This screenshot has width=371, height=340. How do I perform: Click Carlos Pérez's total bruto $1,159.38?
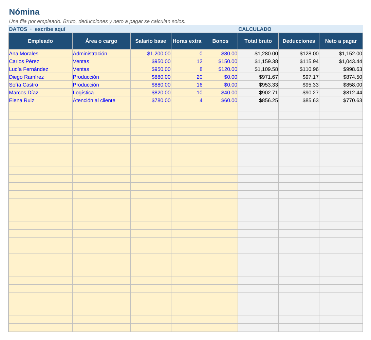tap(258, 61)
